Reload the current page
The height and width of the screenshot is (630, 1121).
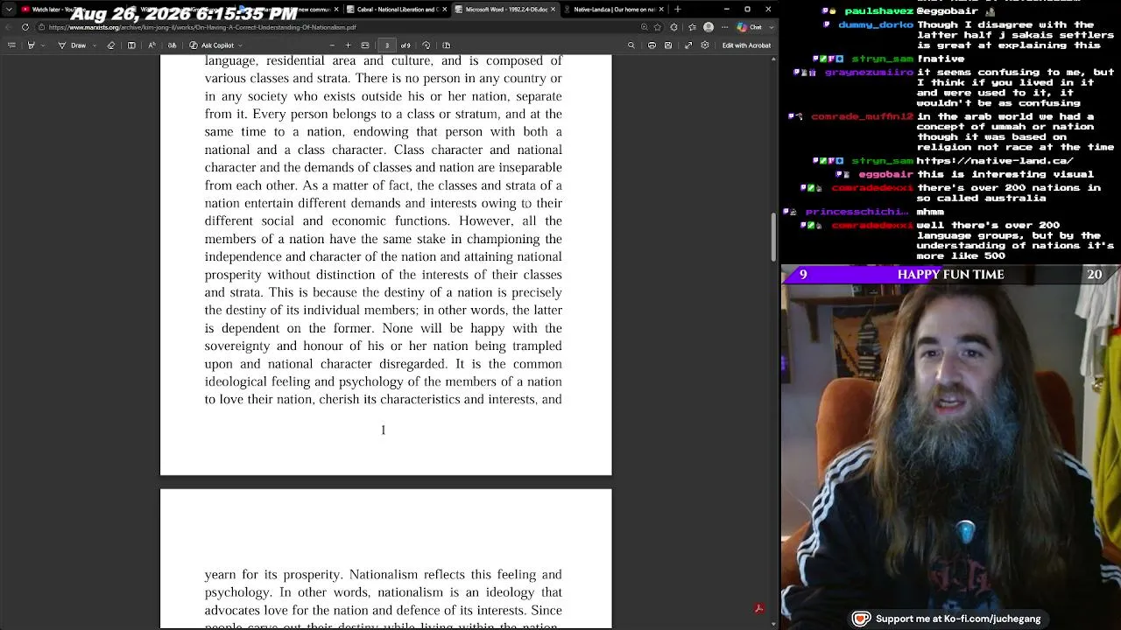(x=25, y=27)
